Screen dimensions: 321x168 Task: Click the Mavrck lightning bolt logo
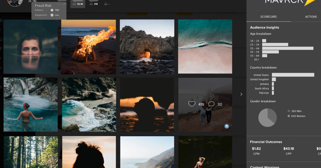tap(309, 2)
